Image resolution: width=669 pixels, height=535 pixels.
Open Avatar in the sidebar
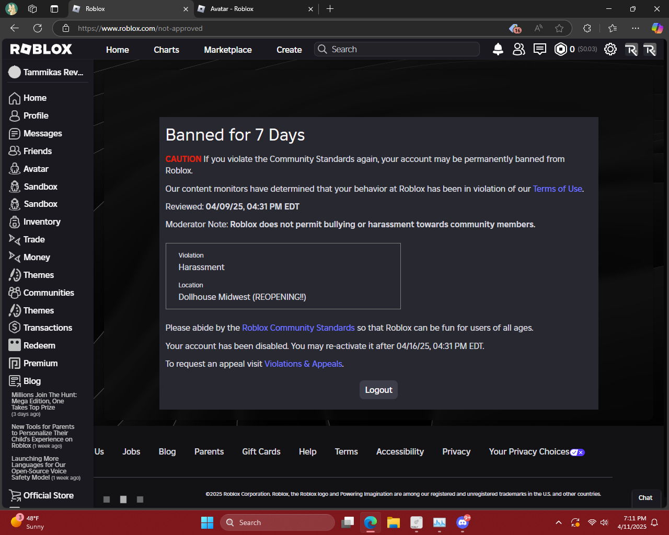29,169
